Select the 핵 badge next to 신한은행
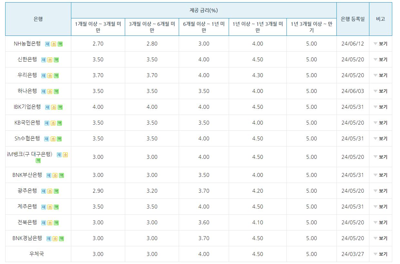The width and height of the screenshot is (400, 264). tap(56, 60)
